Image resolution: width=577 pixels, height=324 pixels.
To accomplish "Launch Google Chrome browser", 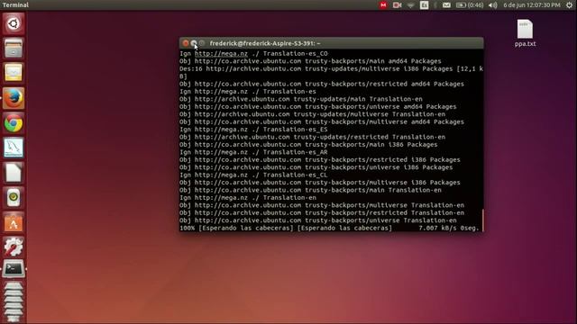I will click(x=14, y=123).
